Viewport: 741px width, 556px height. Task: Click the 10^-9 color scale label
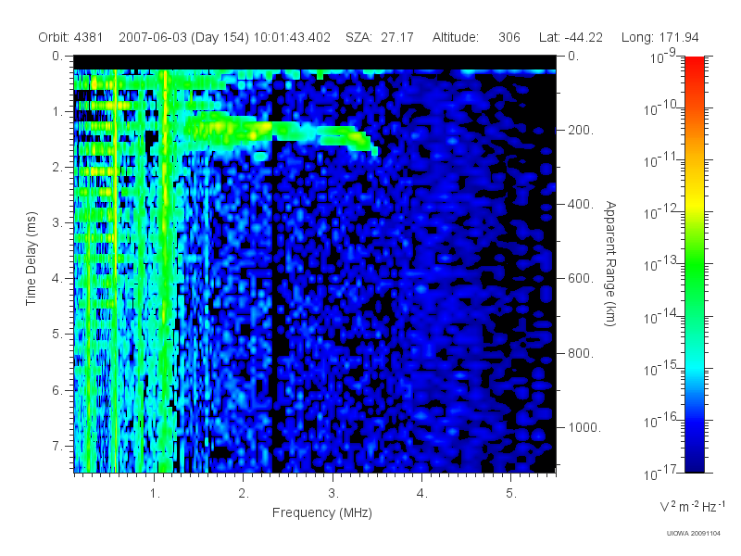pyautogui.click(x=663, y=57)
